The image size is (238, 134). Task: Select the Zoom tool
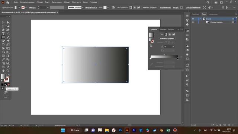pos(8,71)
